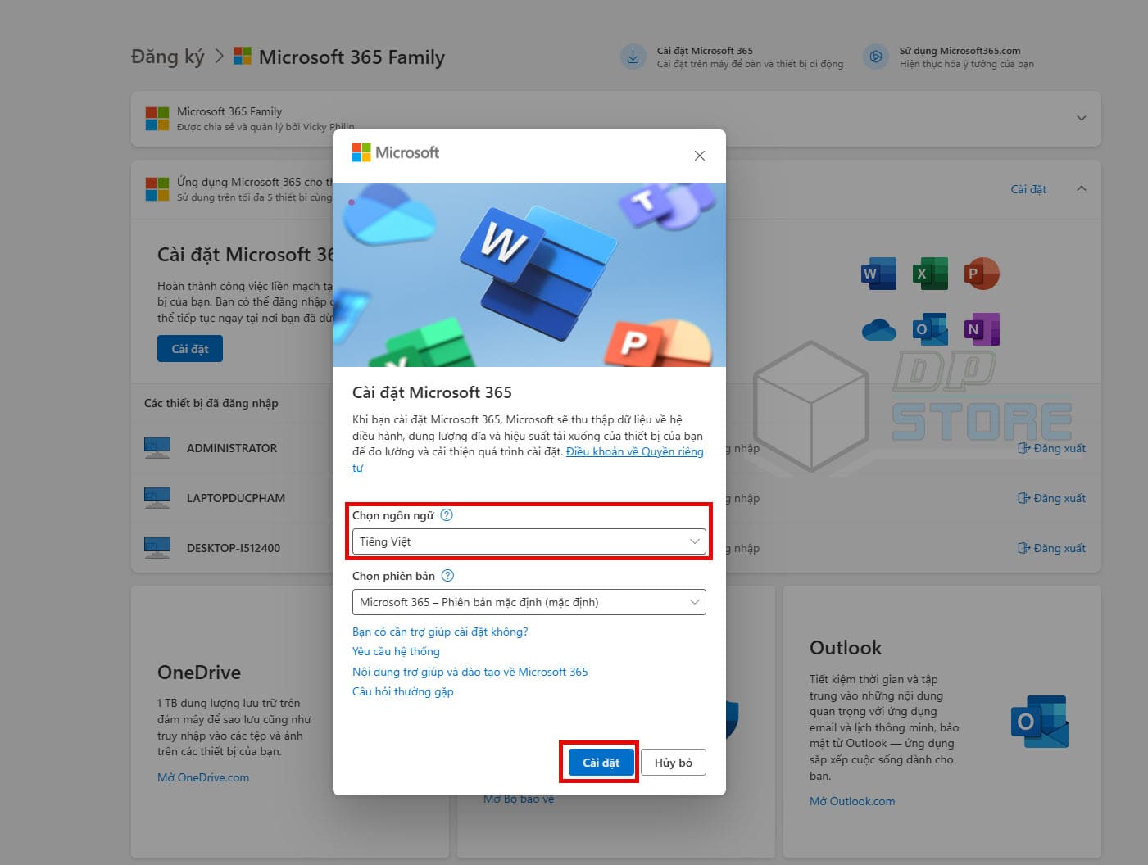Click the OneDrive card heading
The image size is (1148, 865).
(199, 673)
